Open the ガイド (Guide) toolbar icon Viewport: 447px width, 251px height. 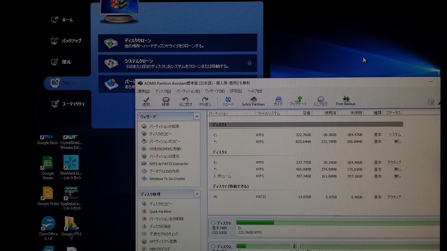[x=278, y=101]
